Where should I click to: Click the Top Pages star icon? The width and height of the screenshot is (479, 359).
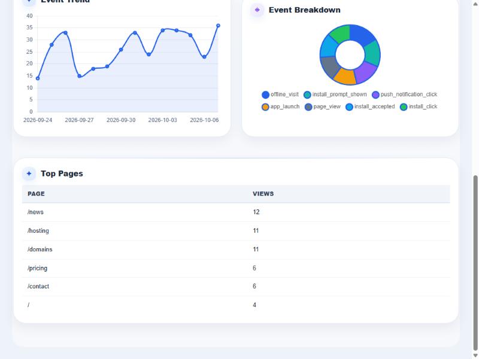click(29, 174)
